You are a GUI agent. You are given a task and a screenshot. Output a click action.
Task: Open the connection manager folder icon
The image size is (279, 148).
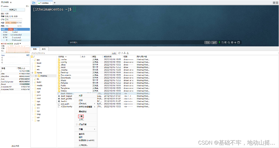click(x=34, y=3)
